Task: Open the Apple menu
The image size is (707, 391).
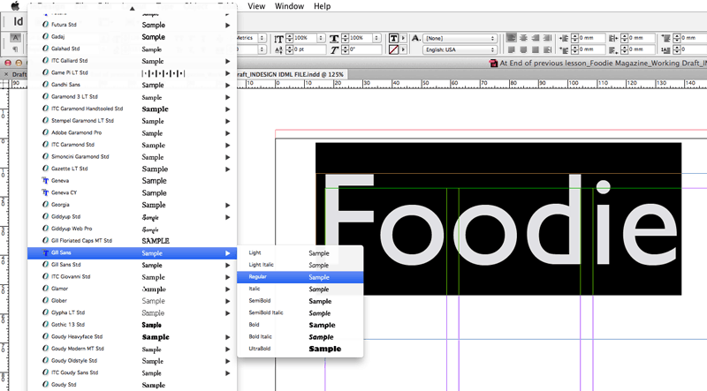Action: [15, 6]
